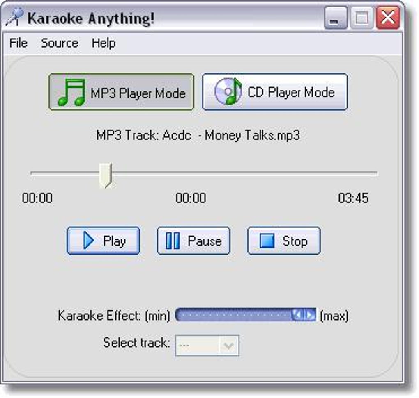Open the File menu

point(18,43)
